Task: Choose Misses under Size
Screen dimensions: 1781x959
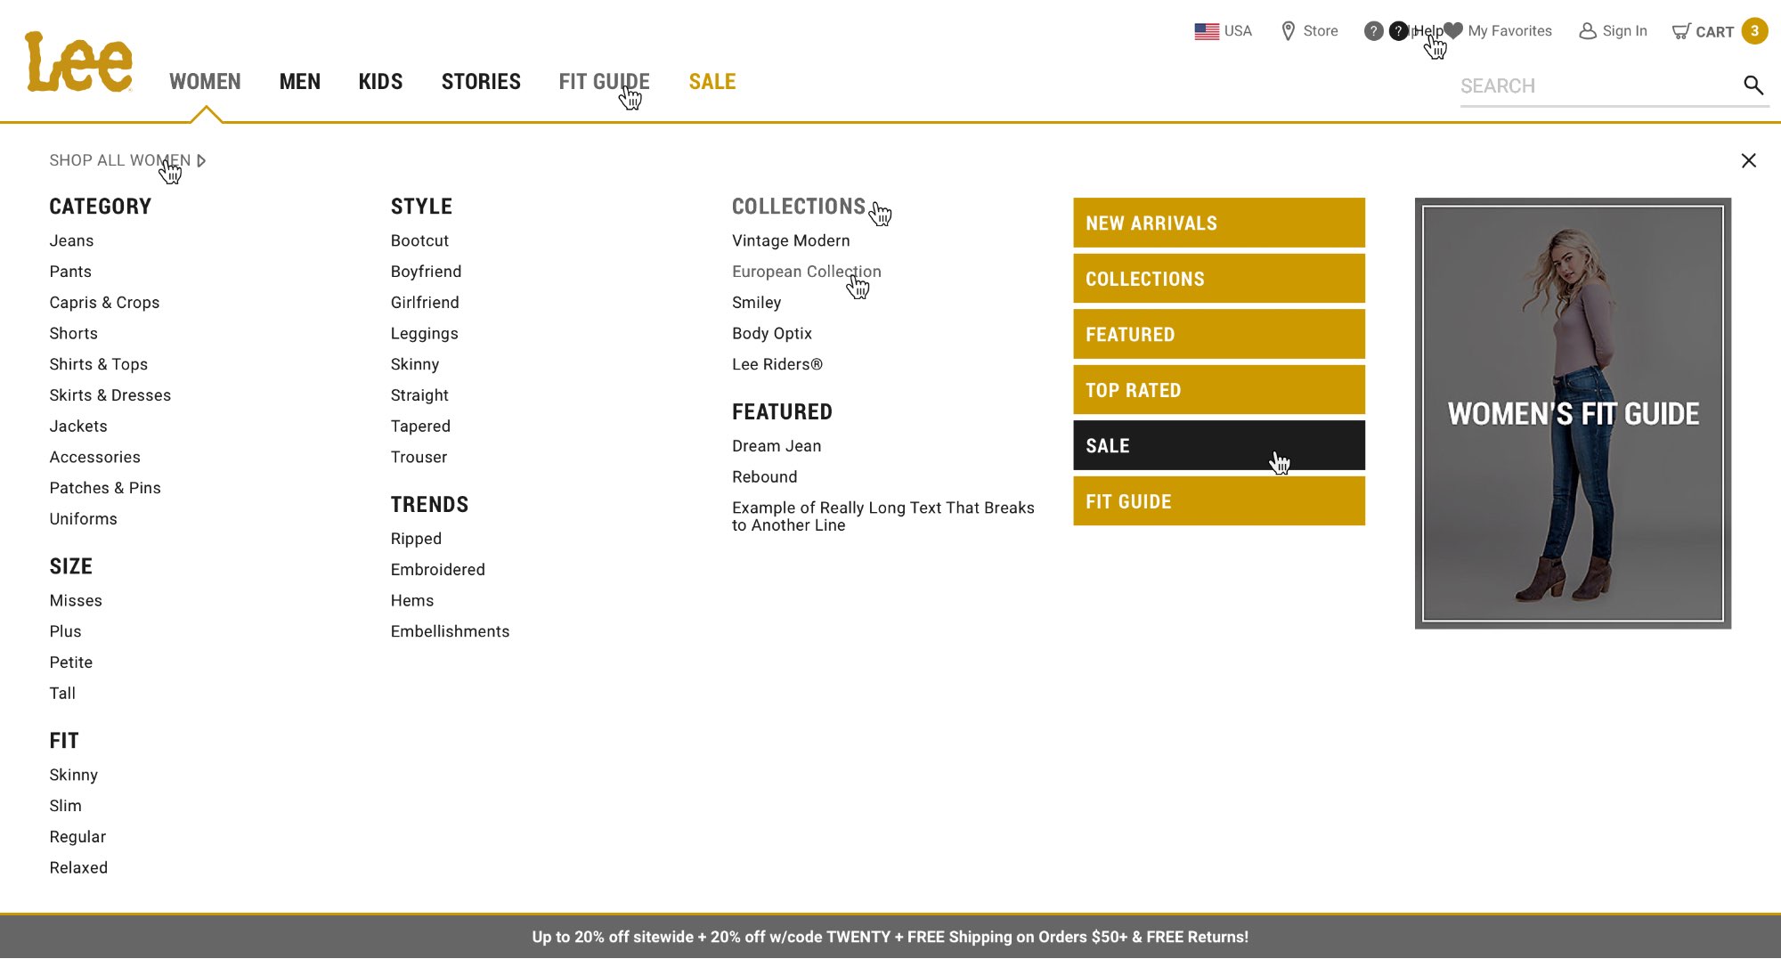Action: click(76, 601)
